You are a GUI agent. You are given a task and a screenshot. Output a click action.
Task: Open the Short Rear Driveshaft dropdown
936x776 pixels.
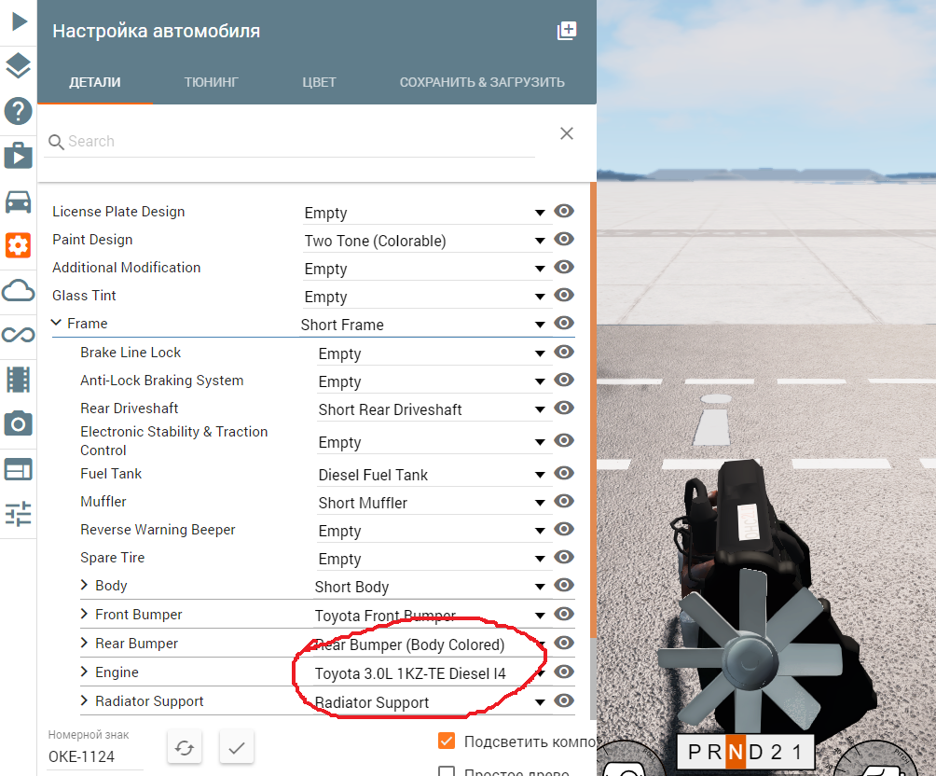(433, 409)
